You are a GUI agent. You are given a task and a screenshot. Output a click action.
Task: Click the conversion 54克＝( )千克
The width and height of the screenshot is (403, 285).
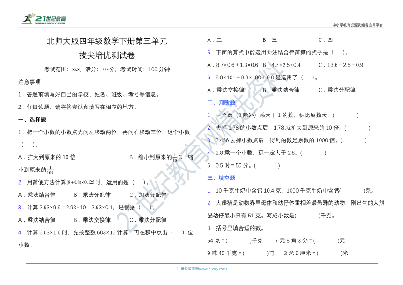pyautogui.click(x=235, y=241)
